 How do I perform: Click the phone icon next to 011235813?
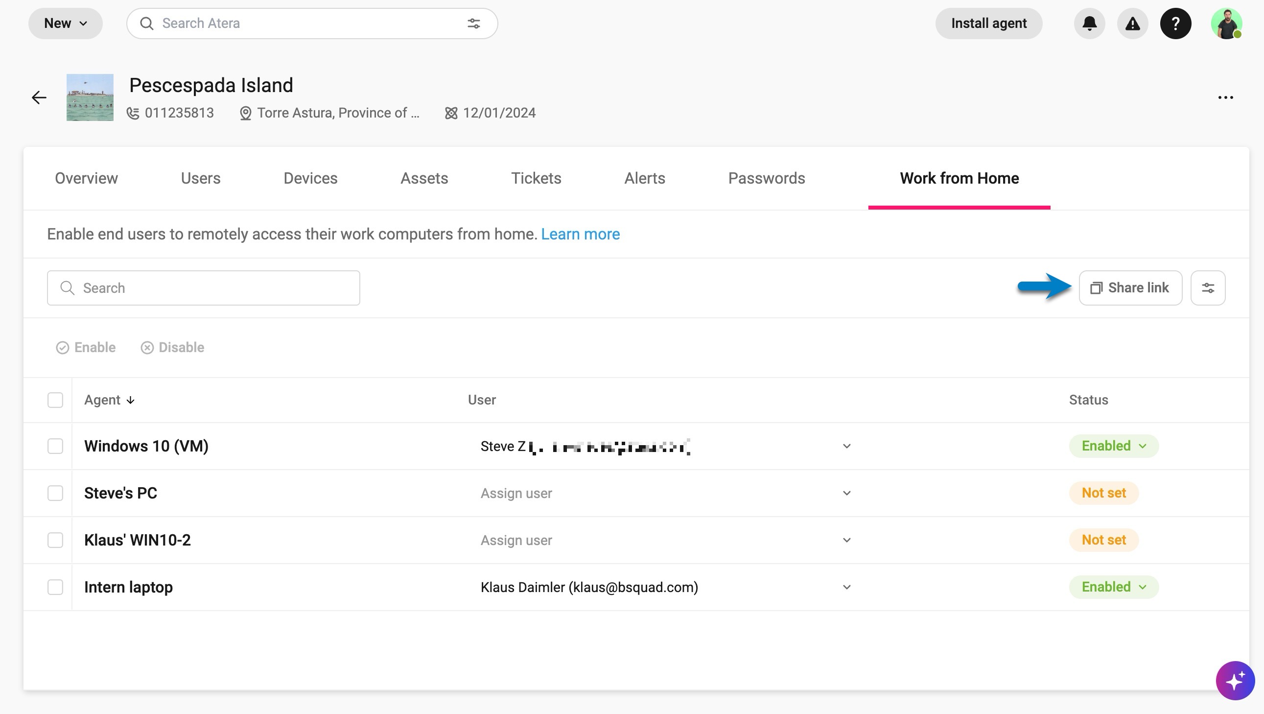[133, 113]
